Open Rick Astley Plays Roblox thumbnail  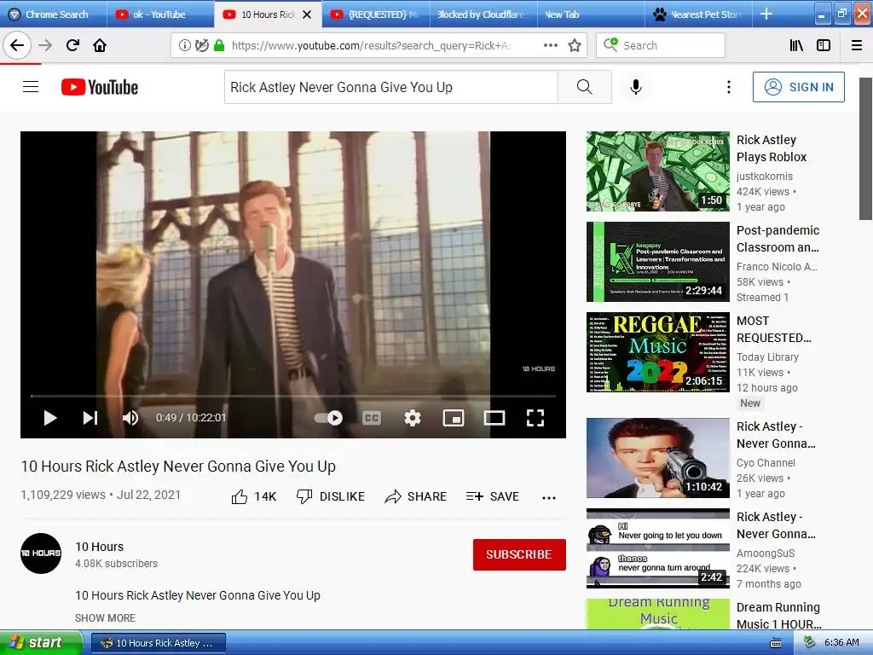coord(657,171)
